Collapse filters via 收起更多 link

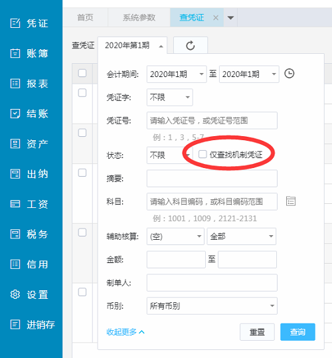(x=125, y=331)
